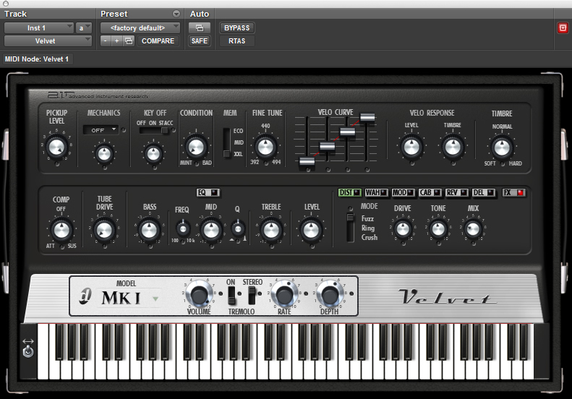Enable the WAH effect
Screen dimensions: 572x399
[376, 192]
